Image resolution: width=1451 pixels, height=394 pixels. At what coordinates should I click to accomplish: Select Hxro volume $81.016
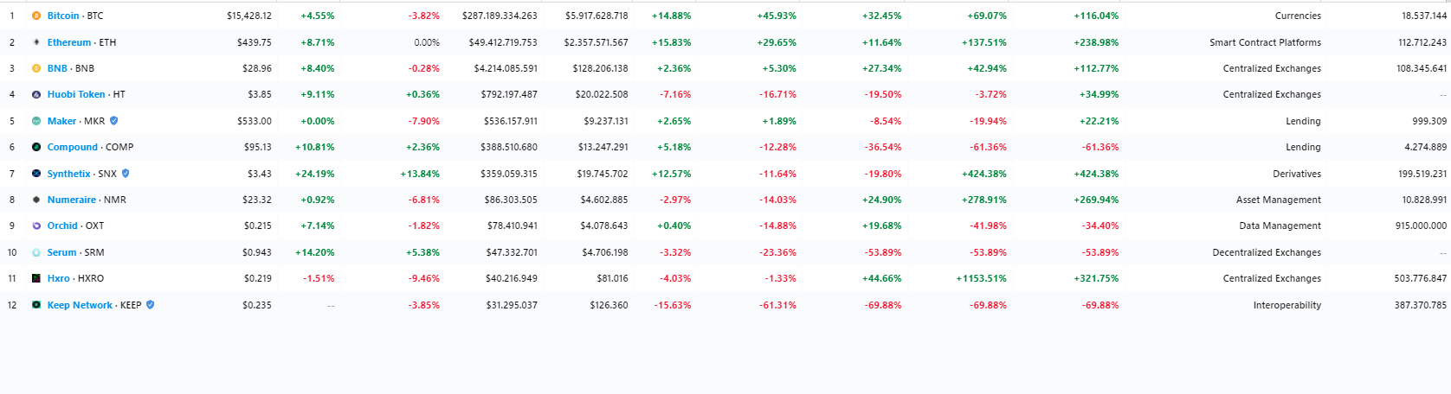pos(612,278)
